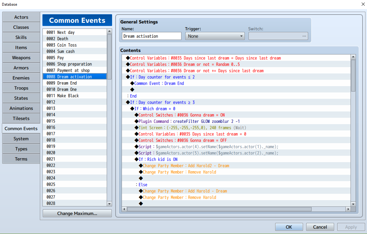The height and width of the screenshot is (234, 367).
Task: Select the empty diamond line after Dream End
Action: click(236, 90)
